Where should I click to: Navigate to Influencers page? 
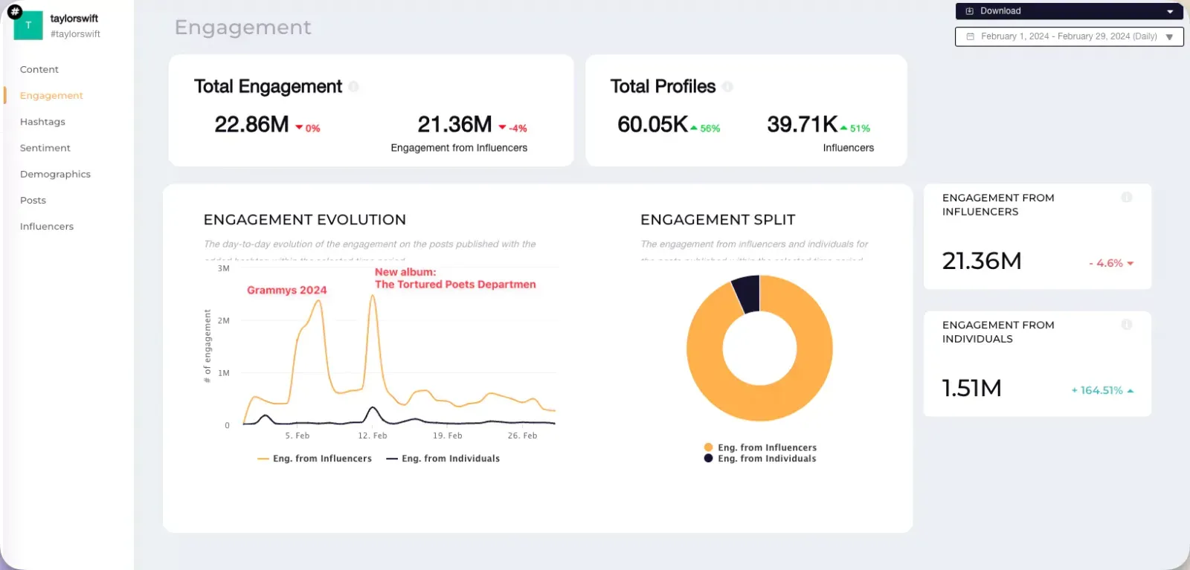[47, 227]
